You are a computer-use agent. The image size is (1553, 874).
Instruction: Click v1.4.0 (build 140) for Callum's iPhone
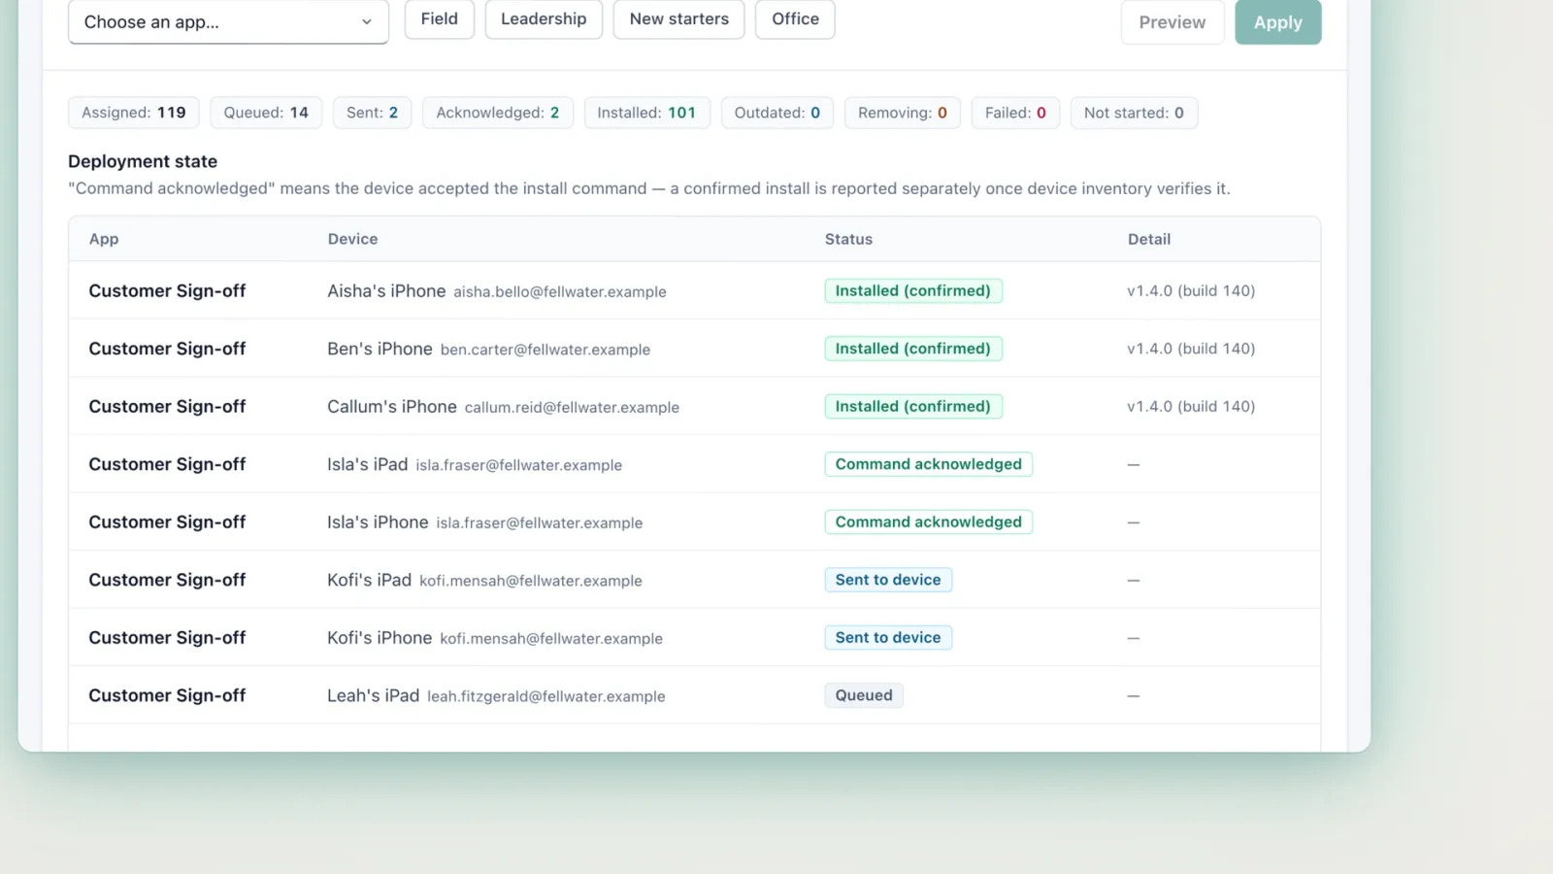(1191, 406)
